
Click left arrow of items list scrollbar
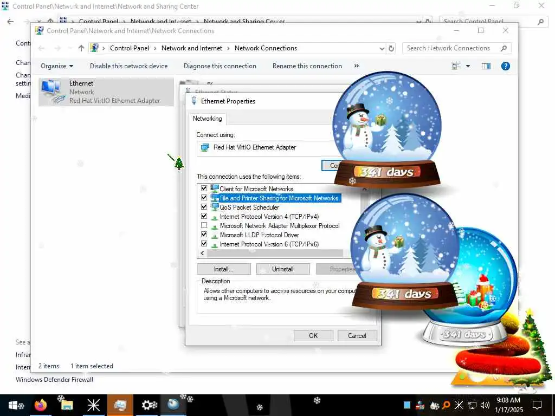point(203,253)
